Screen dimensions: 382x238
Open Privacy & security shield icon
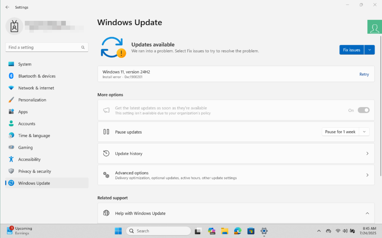(x=11, y=171)
